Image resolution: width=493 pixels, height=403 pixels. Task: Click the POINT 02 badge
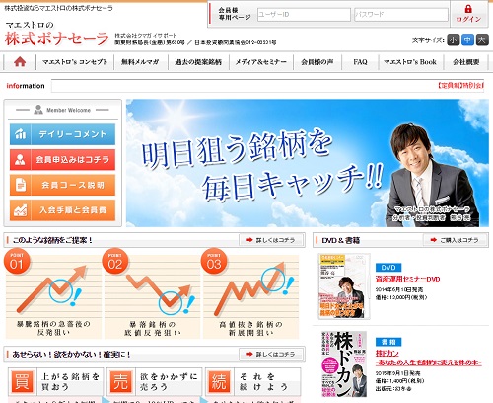pyautogui.click(x=115, y=262)
